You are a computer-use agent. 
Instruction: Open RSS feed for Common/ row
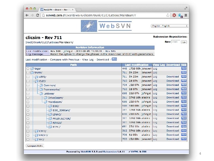[x=184, y=85]
